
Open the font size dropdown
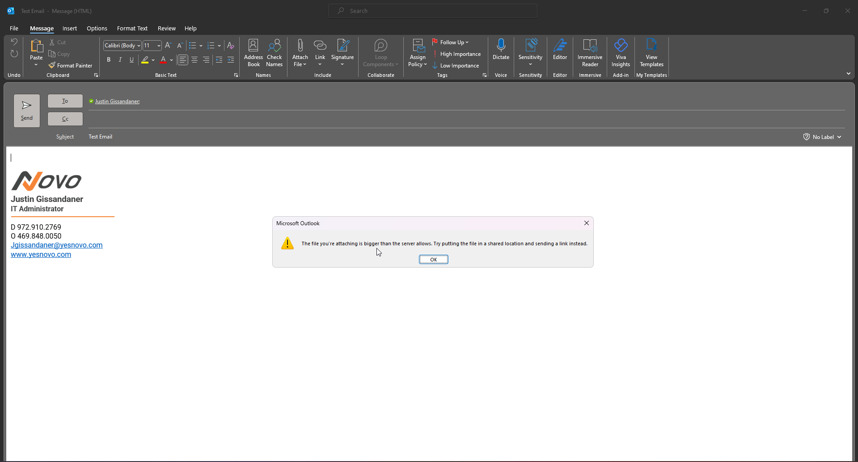tap(159, 46)
